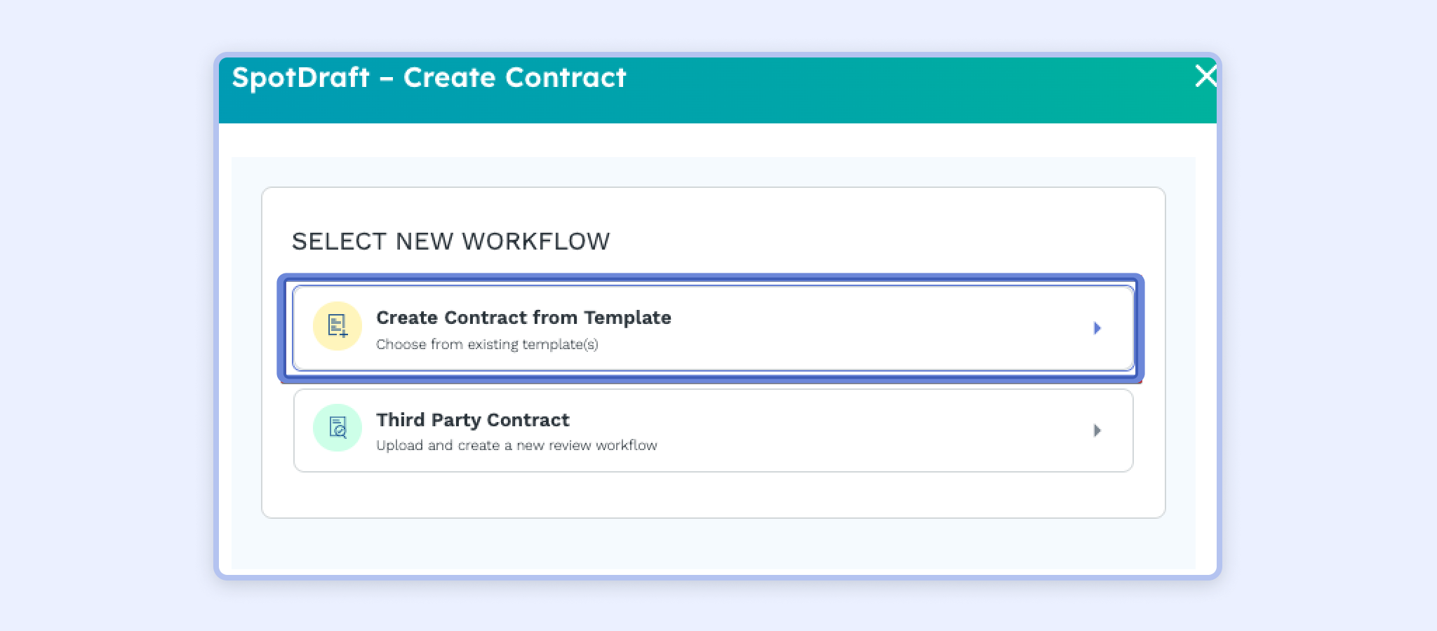Screen dimensions: 1437x631
Task: Click the SpotDraft dialog close icon
Action: [x=1205, y=77]
